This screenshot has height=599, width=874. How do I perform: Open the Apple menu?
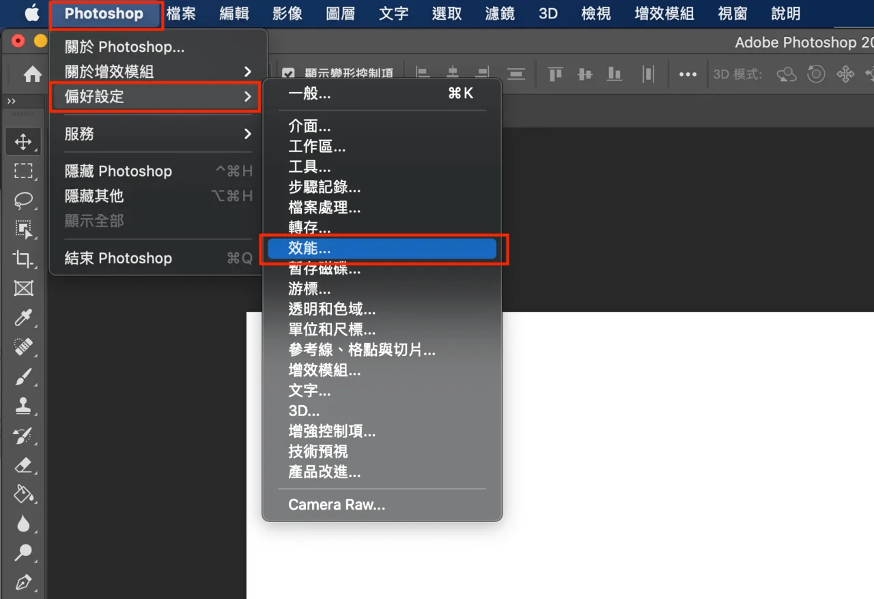[31, 13]
